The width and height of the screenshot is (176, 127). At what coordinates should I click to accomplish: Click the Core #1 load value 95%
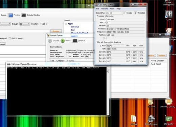pos(141,55)
